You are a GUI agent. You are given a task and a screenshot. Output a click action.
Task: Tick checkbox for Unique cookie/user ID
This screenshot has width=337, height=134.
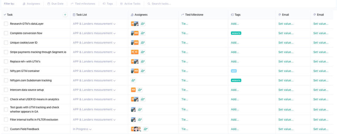tap(6, 43)
